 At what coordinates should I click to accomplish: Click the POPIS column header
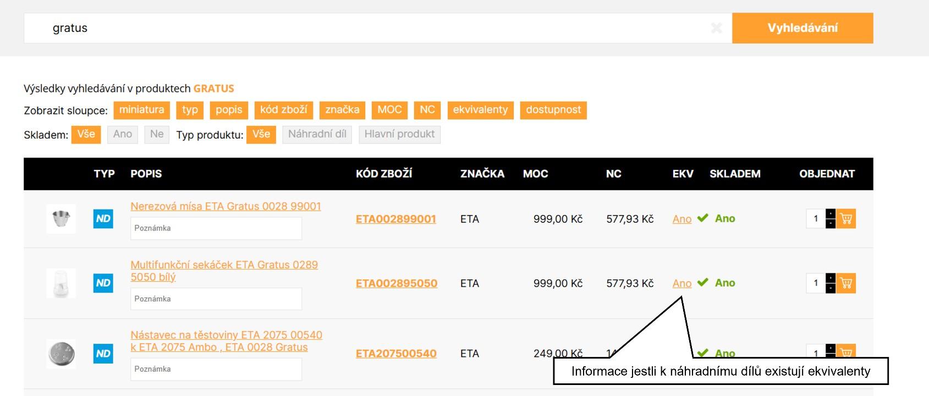(x=146, y=174)
